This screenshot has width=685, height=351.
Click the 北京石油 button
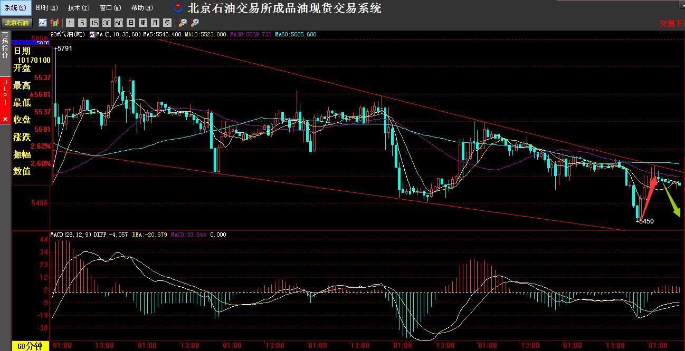pyautogui.click(x=17, y=23)
